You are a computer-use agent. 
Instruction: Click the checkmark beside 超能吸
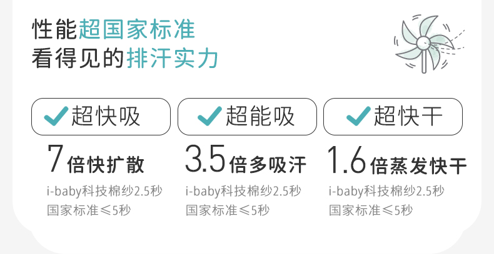point(208,116)
